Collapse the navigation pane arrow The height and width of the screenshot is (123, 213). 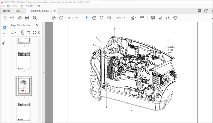44,72
